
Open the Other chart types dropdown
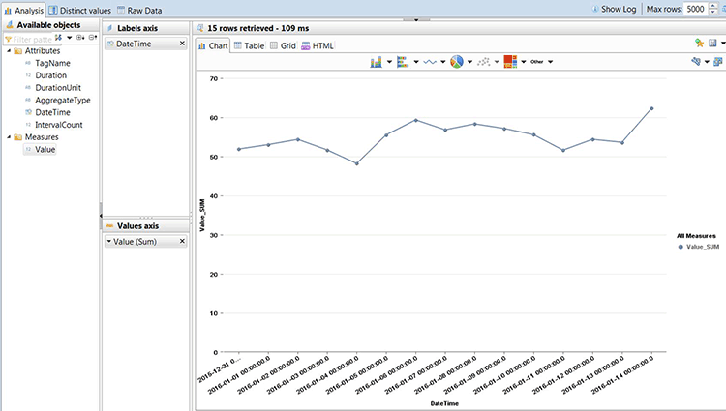tap(541, 61)
